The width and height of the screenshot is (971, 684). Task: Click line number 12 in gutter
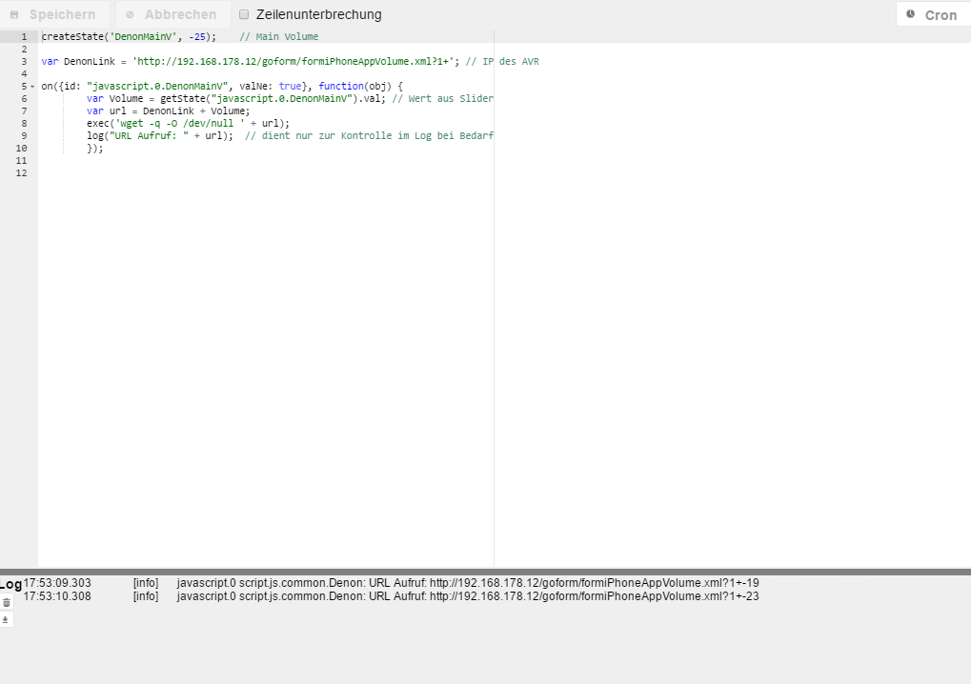[22, 172]
